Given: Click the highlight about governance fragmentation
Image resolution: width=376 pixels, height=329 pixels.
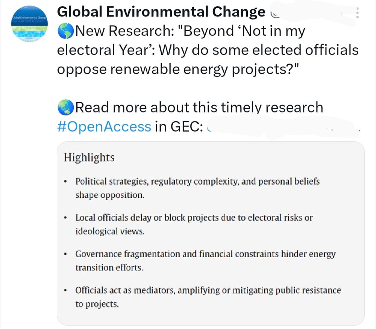Looking at the screenshot, I should 206,261.
